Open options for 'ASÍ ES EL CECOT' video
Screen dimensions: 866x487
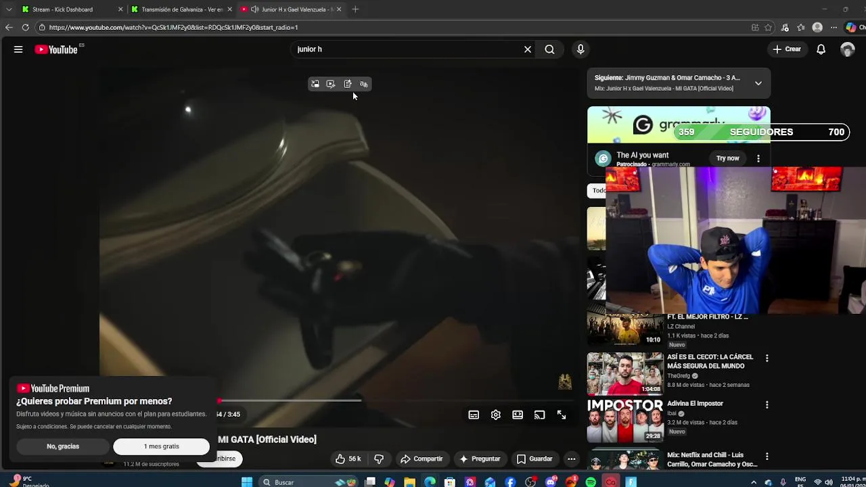pyautogui.click(x=767, y=358)
